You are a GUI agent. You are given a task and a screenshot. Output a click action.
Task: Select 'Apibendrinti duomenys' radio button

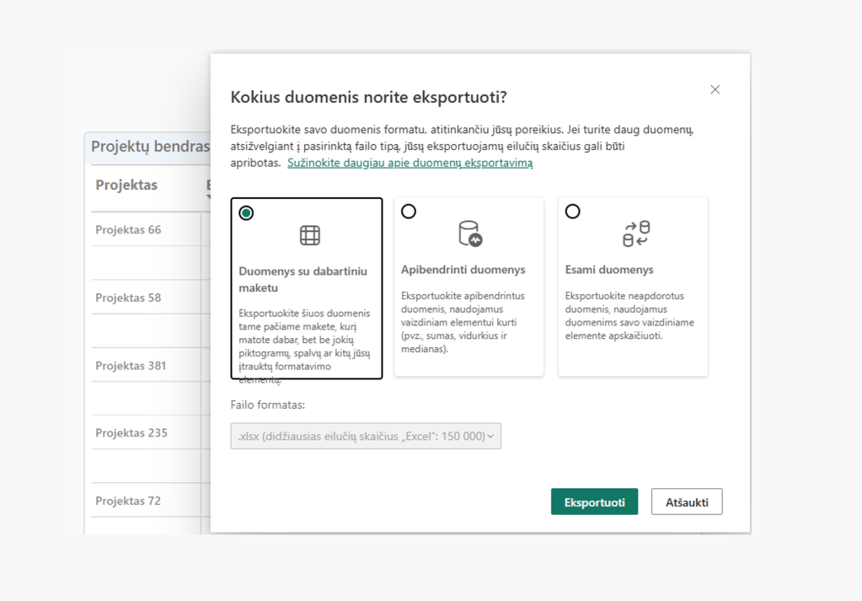pyautogui.click(x=409, y=212)
